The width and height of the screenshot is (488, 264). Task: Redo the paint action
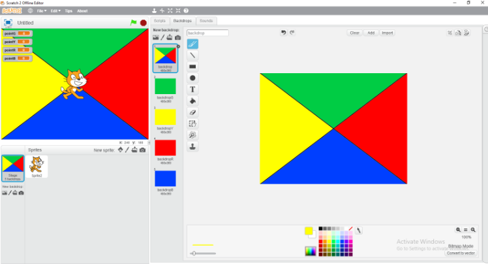292,33
